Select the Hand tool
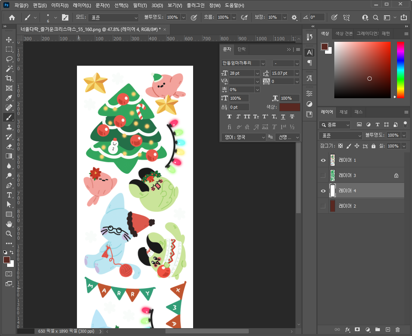The width and height of the screenshot is (412, 336). [x=9, y=224]
